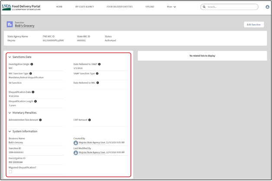
Task: Open the Bob's Grocery business name link
Action: [16, 142]
